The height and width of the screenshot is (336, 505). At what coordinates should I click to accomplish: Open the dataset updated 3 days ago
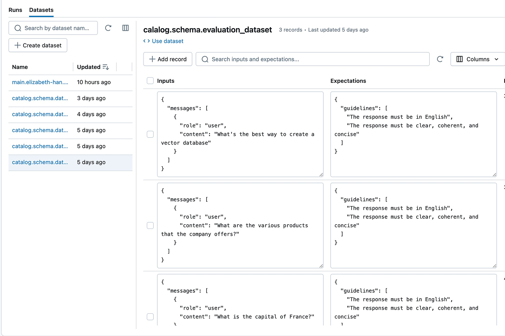[40, 98]
